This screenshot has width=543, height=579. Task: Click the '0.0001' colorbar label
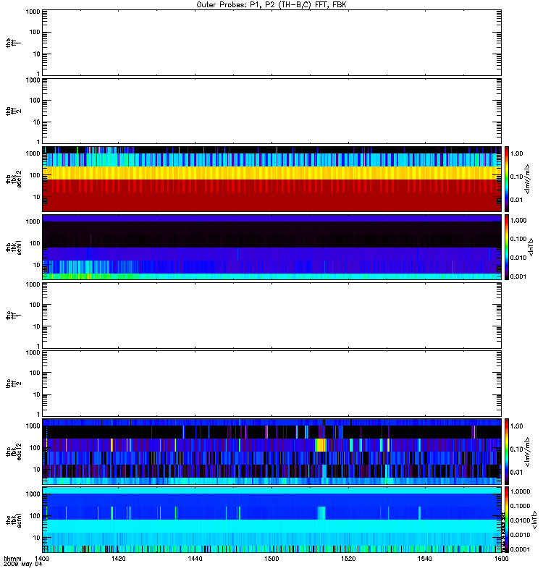520,549
